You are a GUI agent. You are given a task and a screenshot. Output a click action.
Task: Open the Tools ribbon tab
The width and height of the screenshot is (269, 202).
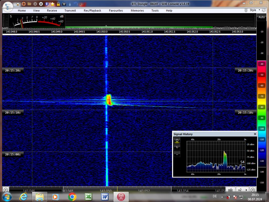(155, 11)
